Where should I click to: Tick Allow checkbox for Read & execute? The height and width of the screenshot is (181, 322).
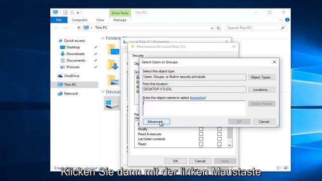click(x=201, y=134)
